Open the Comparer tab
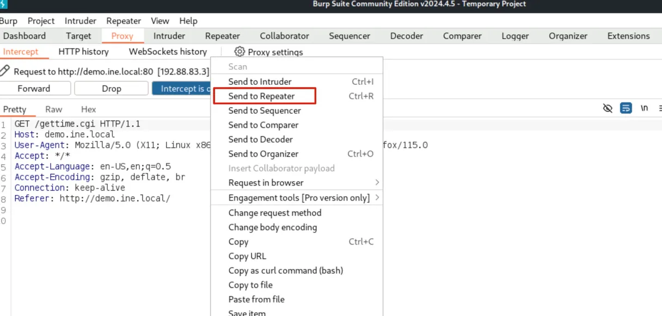This screenshot has width=662, height=316. click(x=462, y=36)
